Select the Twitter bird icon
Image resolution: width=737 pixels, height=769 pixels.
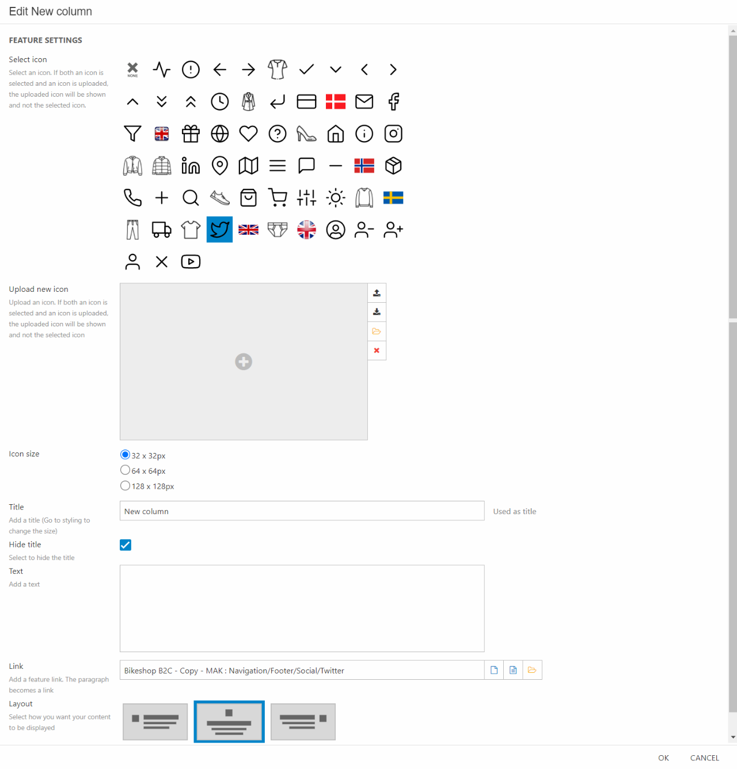pyautogui.click(x=219, y=230)
